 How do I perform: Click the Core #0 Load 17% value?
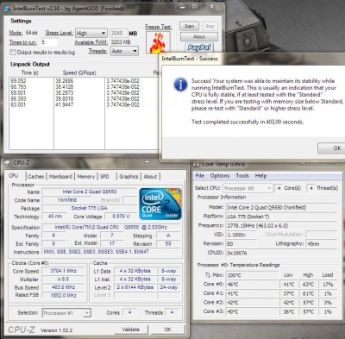tap(328, 285)
